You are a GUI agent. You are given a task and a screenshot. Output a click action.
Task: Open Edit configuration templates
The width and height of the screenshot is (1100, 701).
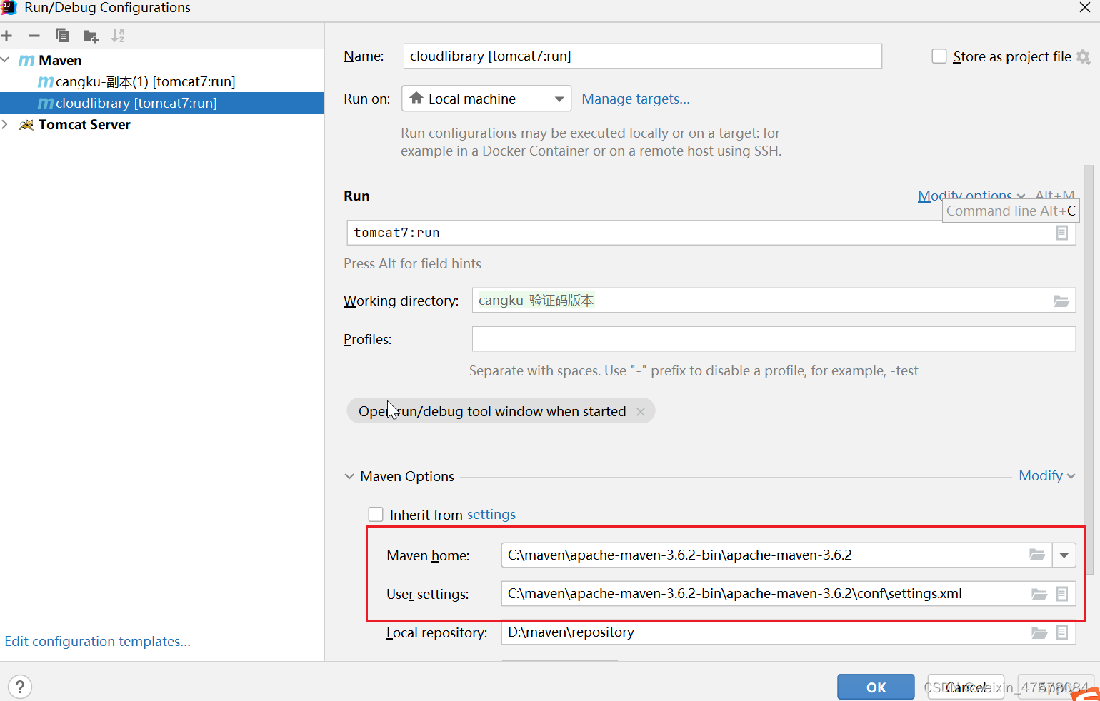97,641
